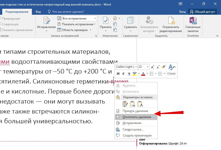Click font size 22 input field

tap(142, 67)
